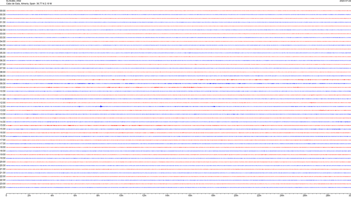351x197 pixels.
Task: Pick the 03:30 trace label
Action: coord(3,38)
